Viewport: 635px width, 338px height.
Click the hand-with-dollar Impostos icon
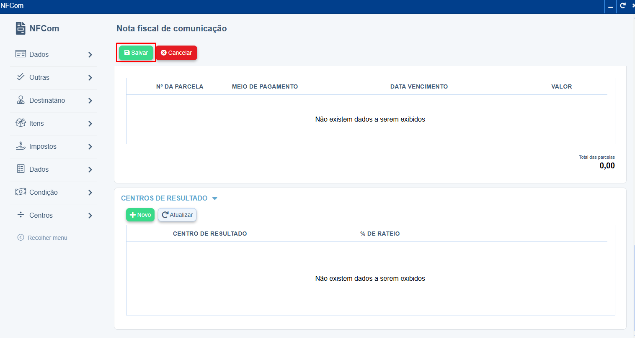pos(21,146)
